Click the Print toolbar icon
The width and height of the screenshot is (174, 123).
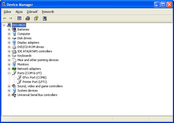point(27,18)
